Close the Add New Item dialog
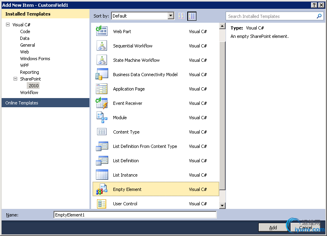Screen dimensions: 327x236 coord(321,5)
